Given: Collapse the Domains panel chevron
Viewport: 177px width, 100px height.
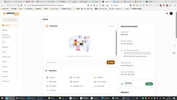Looking at the screenshot, I should 114,71.
